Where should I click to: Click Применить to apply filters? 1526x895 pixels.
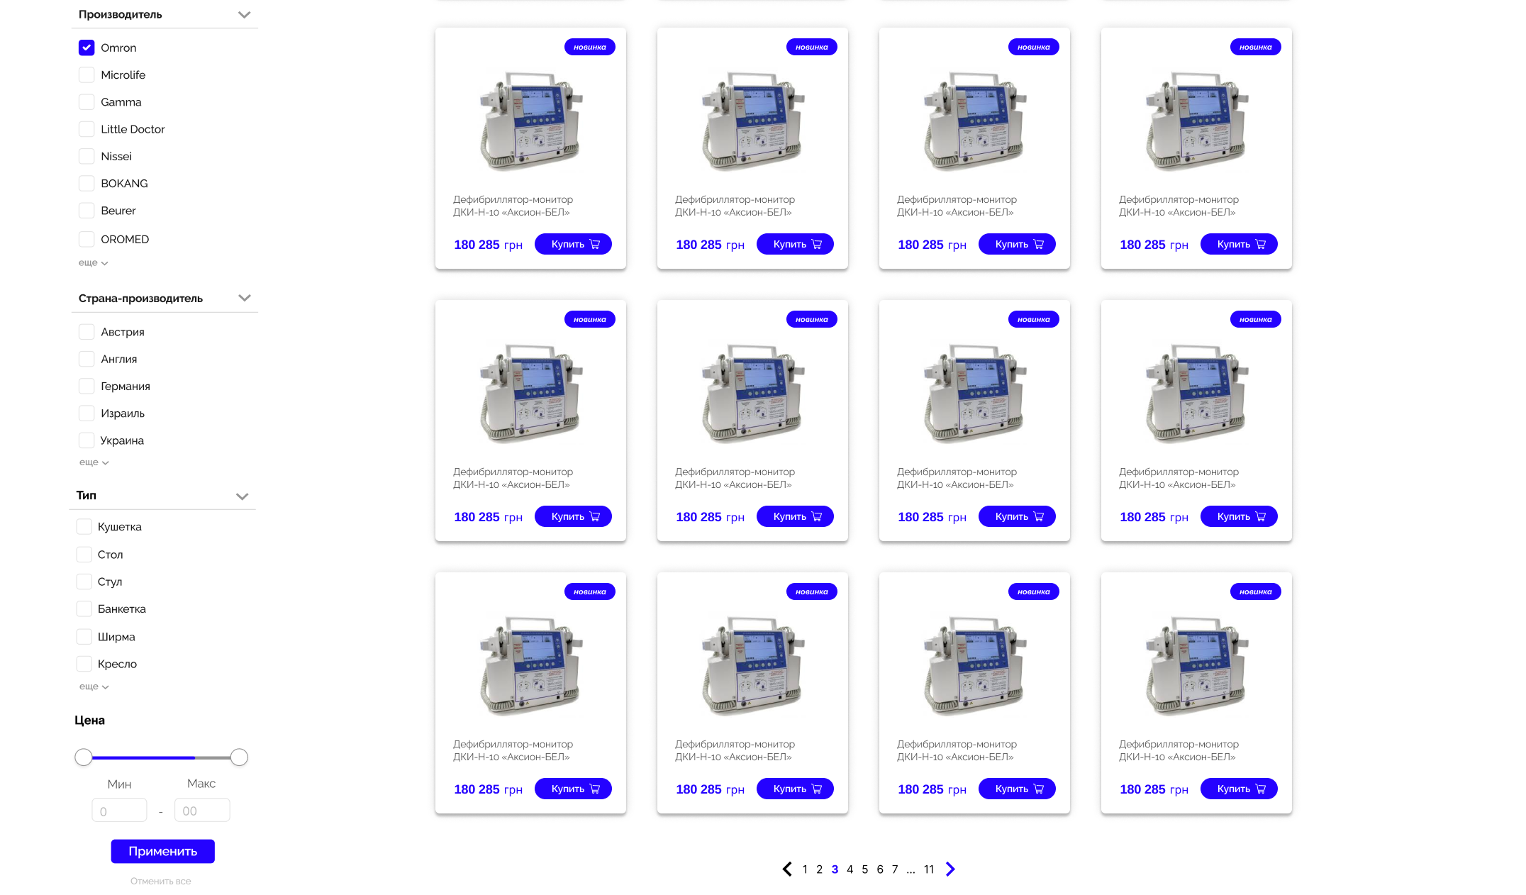[x=162, y=851]
